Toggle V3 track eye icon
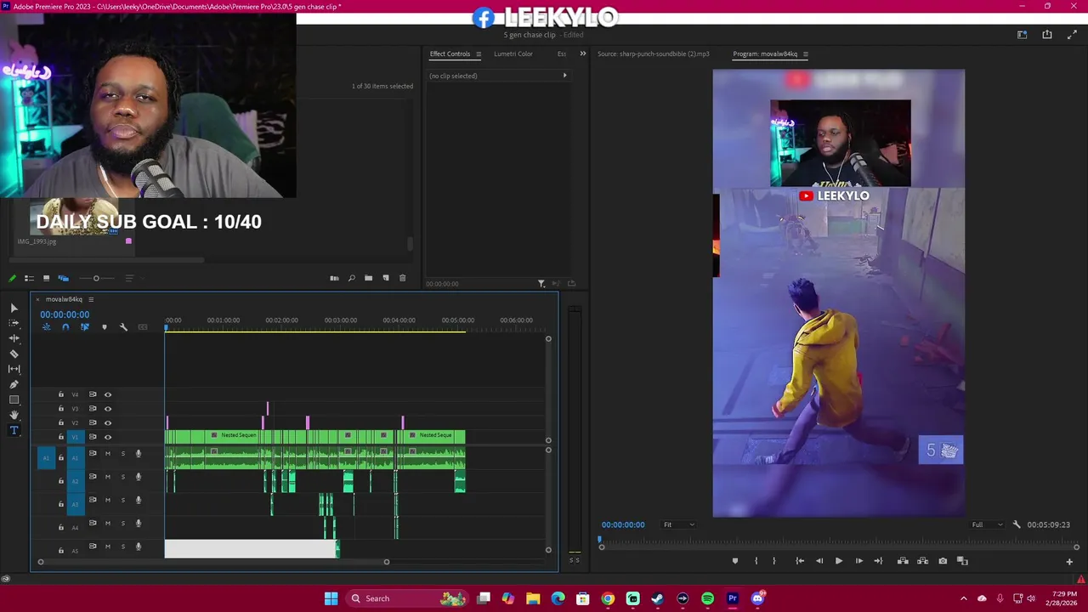This screenshot has height=612, width=1088. pos(108,409)
